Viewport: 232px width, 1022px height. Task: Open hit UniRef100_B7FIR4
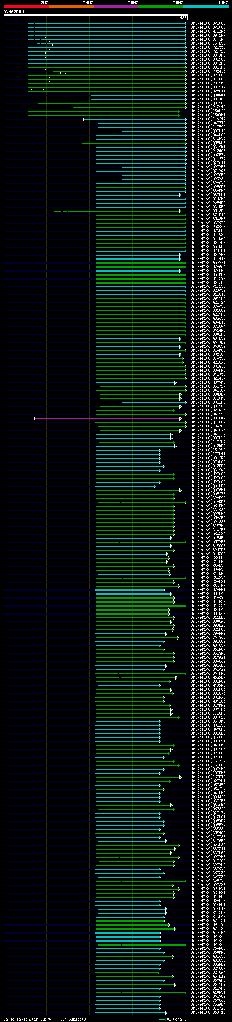(208, 39)
